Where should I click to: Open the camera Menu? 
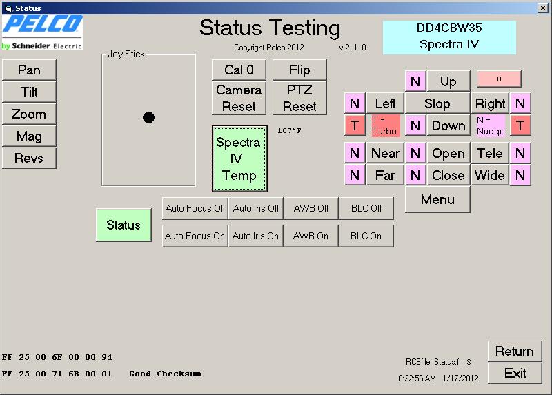(x=437, y=199)
